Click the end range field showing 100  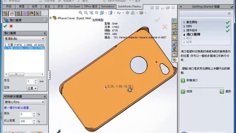26,122
